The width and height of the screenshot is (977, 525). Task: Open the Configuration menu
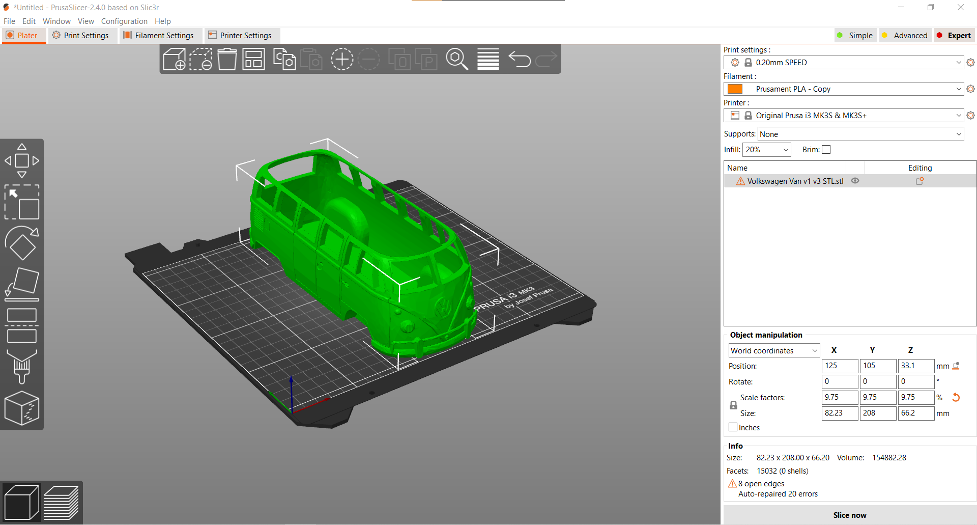pyautogui.click(x=124, y=21)
